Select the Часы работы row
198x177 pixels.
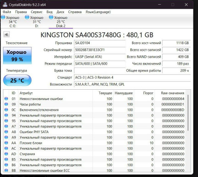click(x=94, y=104)
